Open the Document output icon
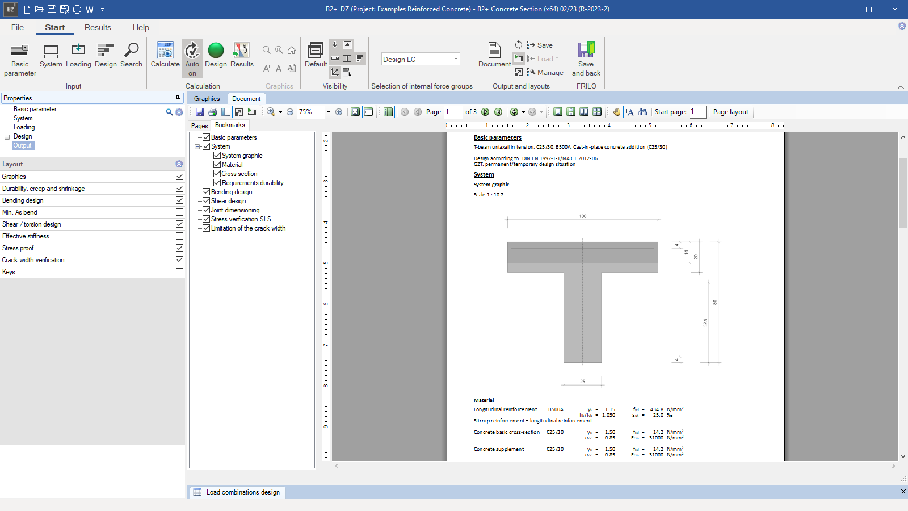Screen dimensions: 908x511 [x=494, y=56]
